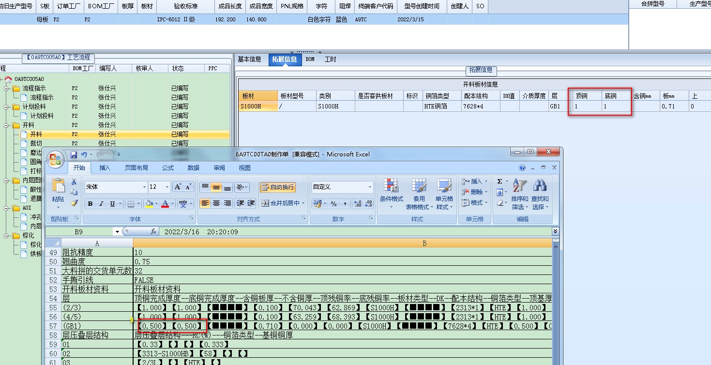Viewport: 711px width, 365px height.
Task: Open the Insert (插入) cells dropdown
Action: [x=474, y=181]
